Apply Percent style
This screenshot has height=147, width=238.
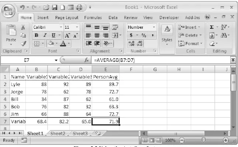coord(144,35)
